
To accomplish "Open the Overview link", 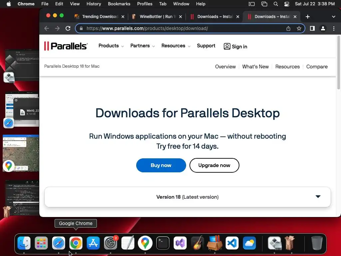I will coord(225,67).
